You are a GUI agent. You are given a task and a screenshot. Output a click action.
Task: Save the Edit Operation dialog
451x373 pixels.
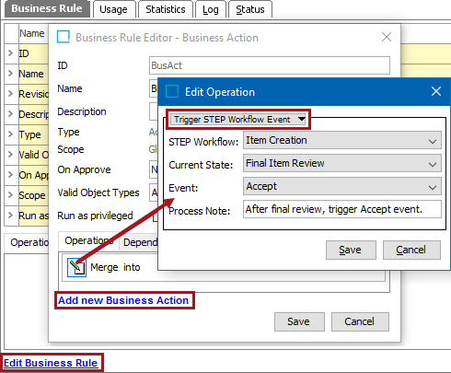click(x=351, y=250)
